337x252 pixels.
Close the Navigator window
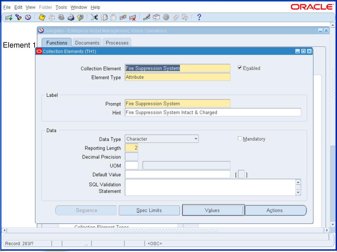(x=326, y=31)
